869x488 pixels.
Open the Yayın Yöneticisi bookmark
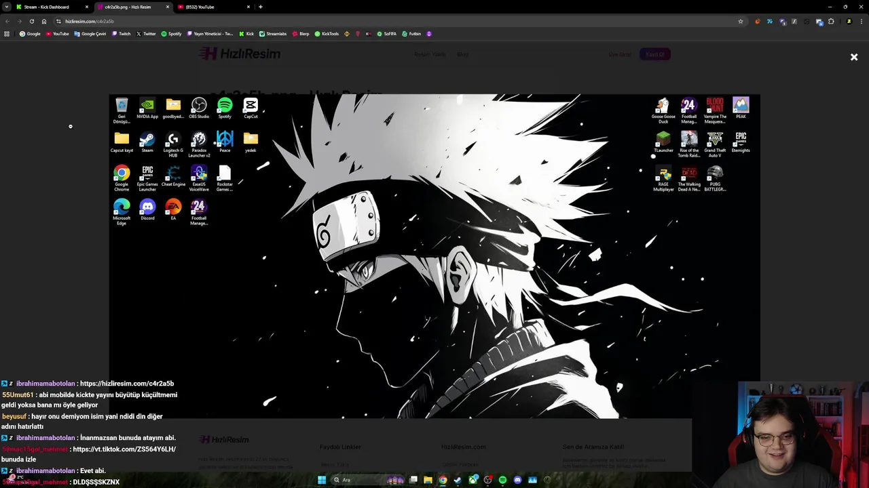tap(210, 33)
